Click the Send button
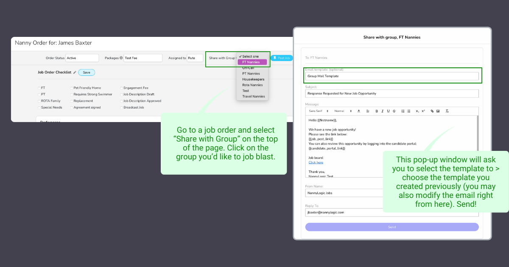This screenshot has width=509, height=267. [392, 227]
